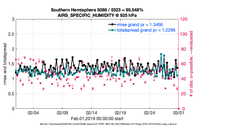Click the red '# of obs' right axis label
The width and height of the screenshot is (226, 128).
tap(191, 64)
